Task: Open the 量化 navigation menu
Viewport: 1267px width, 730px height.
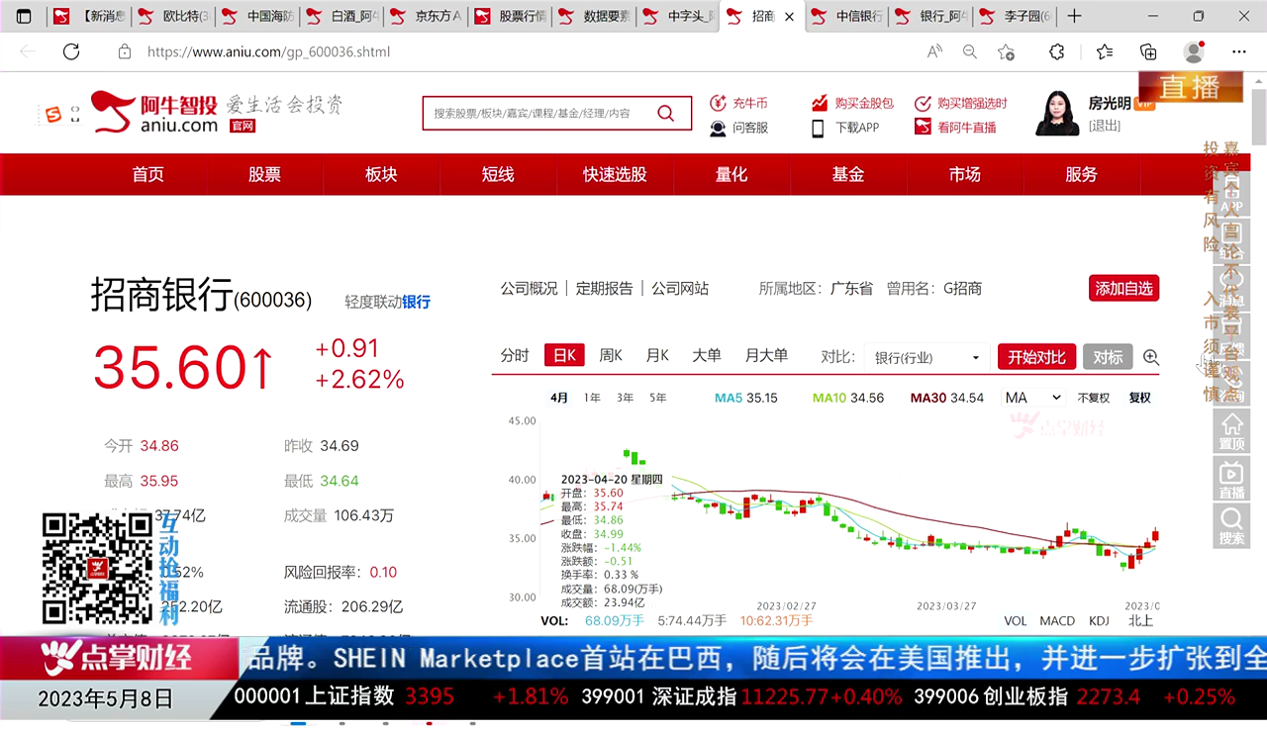Action: [731, 174]
